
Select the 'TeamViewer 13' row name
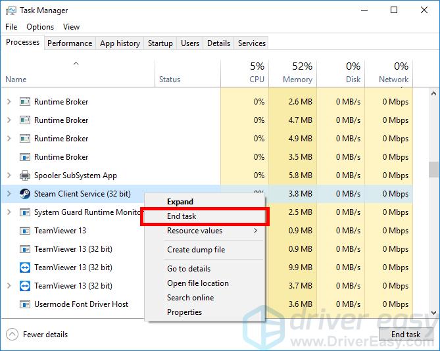(x=60, y=231)
